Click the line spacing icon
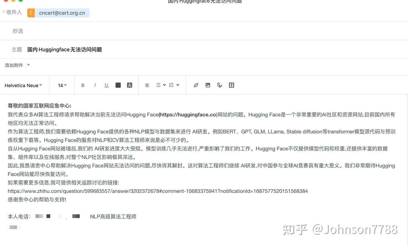The height and width of the screenshot is (246, 408). pyautogui.click(x=171, y=85)
